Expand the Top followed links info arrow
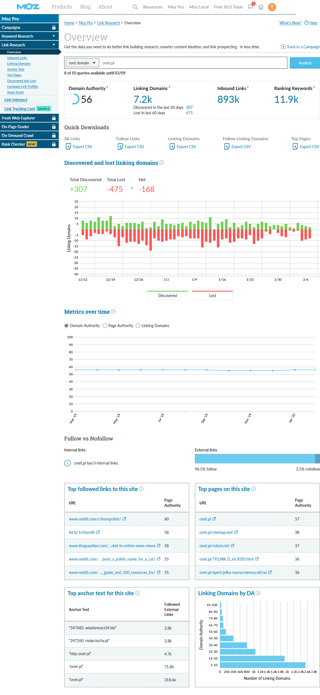The height and width of the screenshot is (695, 320). pos(141,489)
